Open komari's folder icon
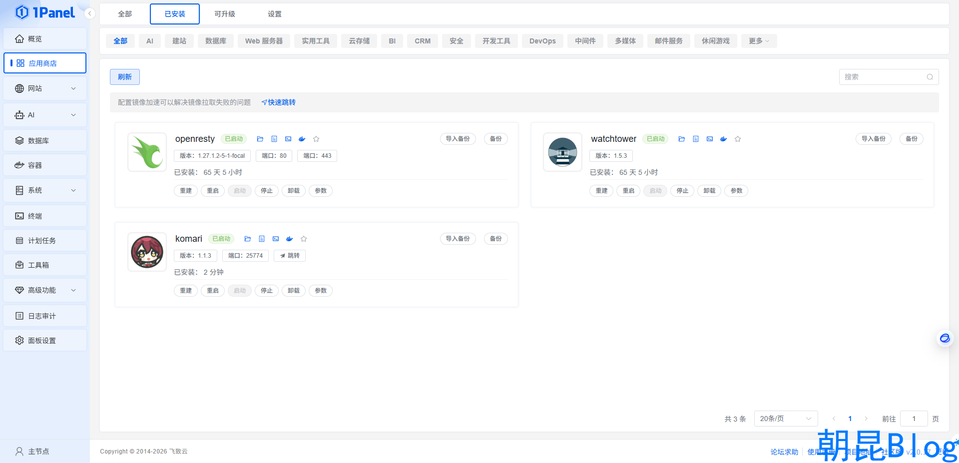The width and height of the screenshot is (959, 463). (x=248, y=239)
